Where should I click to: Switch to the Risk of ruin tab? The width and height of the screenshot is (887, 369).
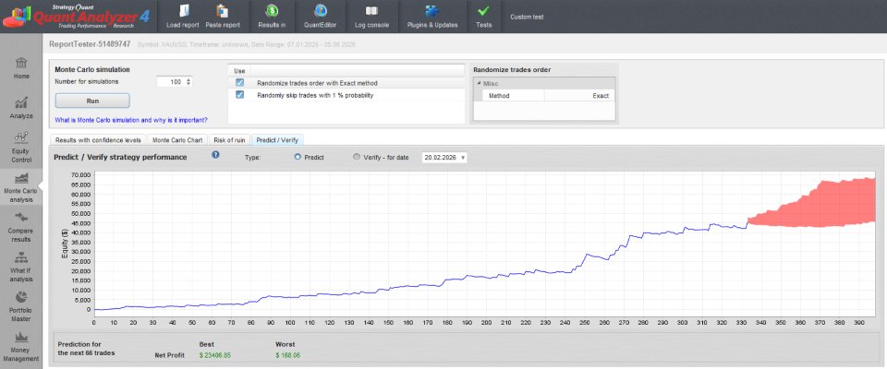coord(230,139)
